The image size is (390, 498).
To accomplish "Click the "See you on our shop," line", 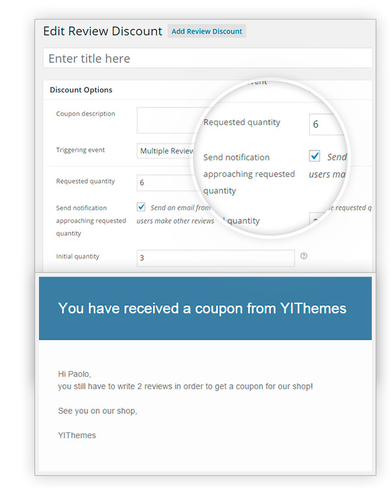I will pos(97,411).
